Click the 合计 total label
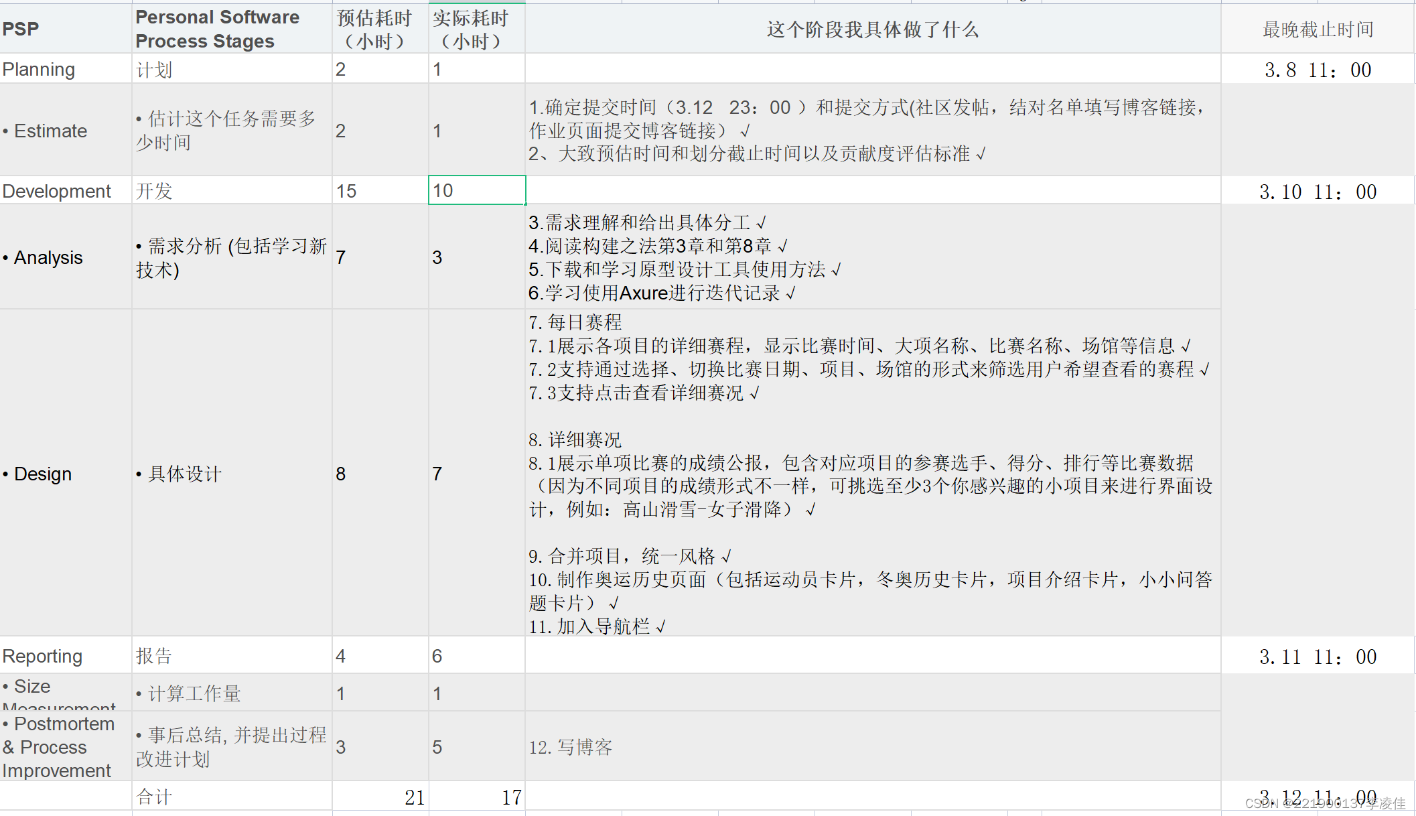The width and height of the screenshot is (1416, 816). tap(232, 797)
